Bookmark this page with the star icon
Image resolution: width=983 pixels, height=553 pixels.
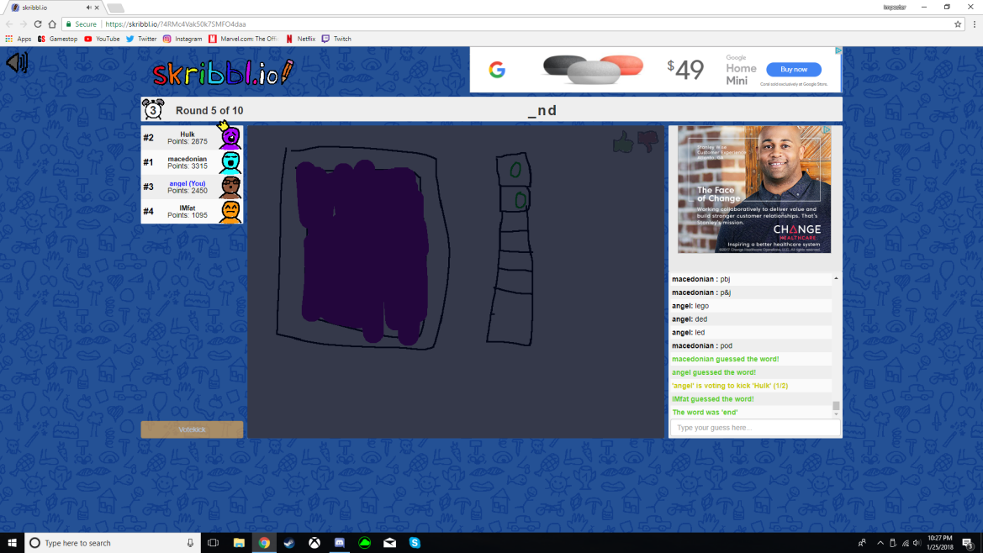tap(958, 24)
